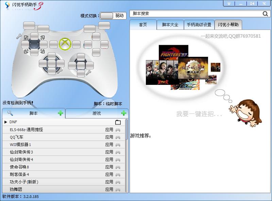Open the title bar dropdown menu icon
Screen dimensions: 272x201
pos(229,3)
